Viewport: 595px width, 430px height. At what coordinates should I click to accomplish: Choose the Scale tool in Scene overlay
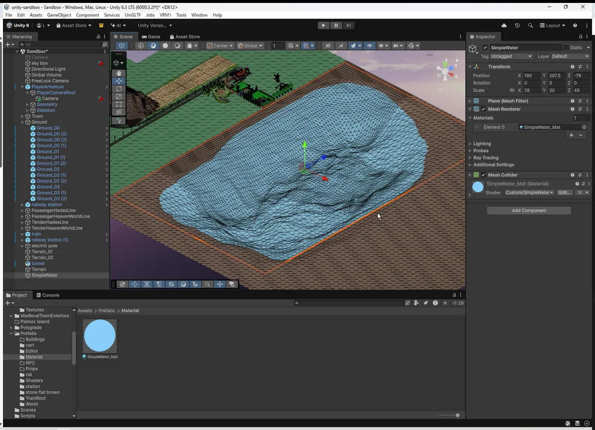[119, 97]
